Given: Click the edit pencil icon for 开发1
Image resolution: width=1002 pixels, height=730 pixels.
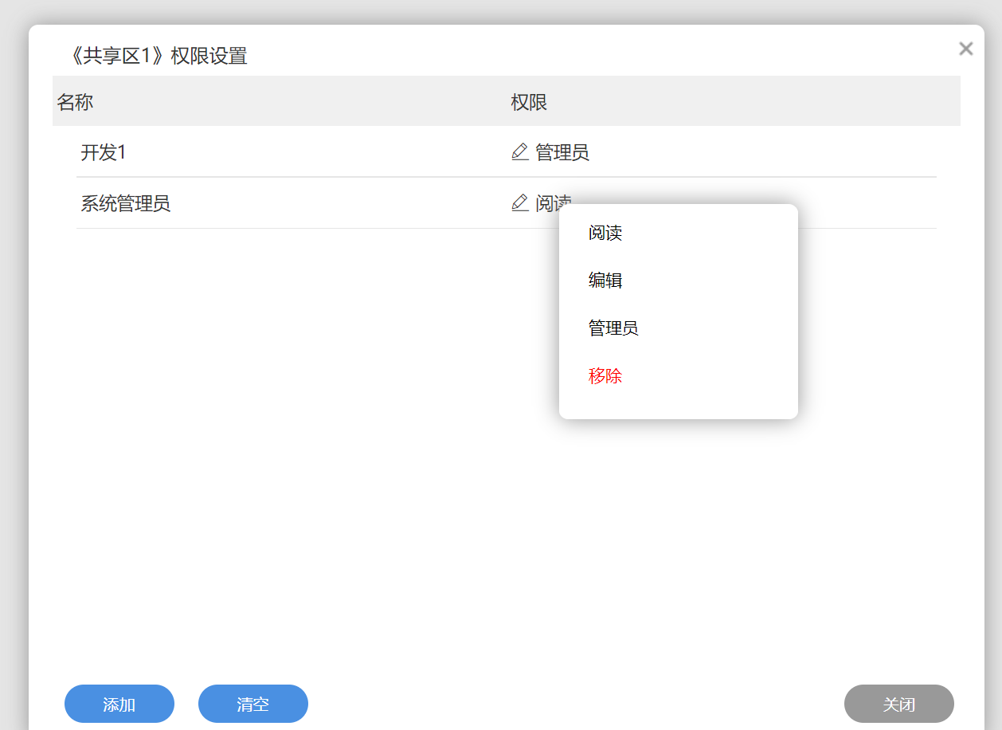Looking at the screenshot, I should tap(520, 152).
